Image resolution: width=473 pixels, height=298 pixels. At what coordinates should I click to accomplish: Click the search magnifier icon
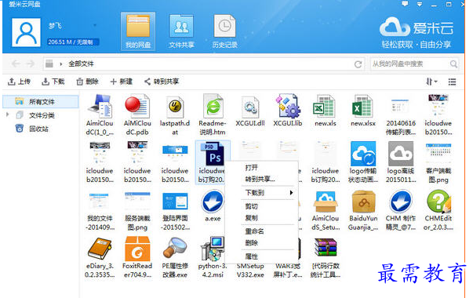(x=453, y=64)
